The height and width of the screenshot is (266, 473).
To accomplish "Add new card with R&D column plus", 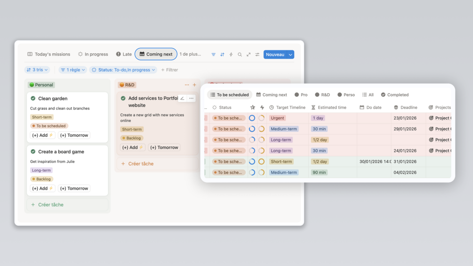I will (194, 85).
